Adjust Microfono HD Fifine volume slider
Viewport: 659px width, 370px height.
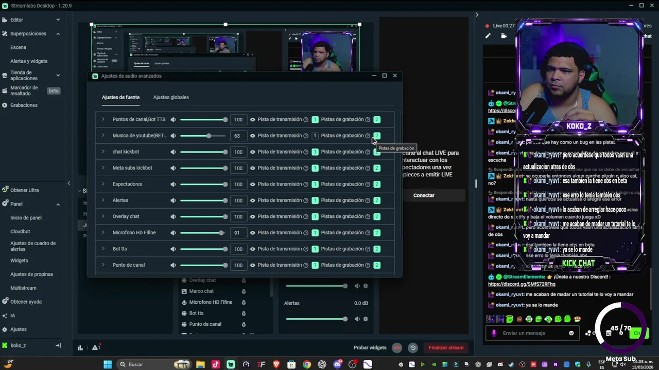[203, 233]
